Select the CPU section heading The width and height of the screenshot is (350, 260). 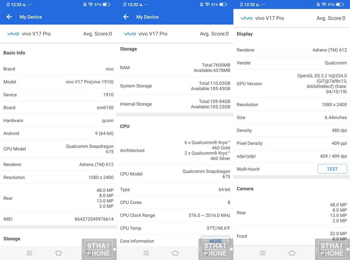click(125, 126)
